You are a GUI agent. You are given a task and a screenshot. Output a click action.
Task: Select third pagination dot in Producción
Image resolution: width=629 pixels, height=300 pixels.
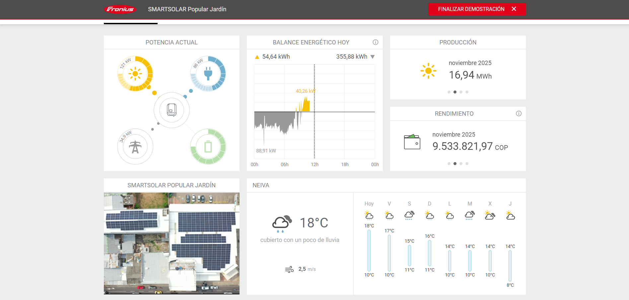click(x=461, y=92)
